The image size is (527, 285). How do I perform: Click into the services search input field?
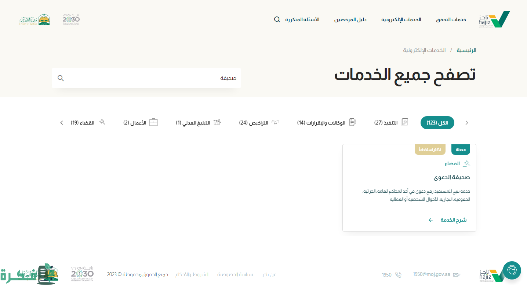154,78
